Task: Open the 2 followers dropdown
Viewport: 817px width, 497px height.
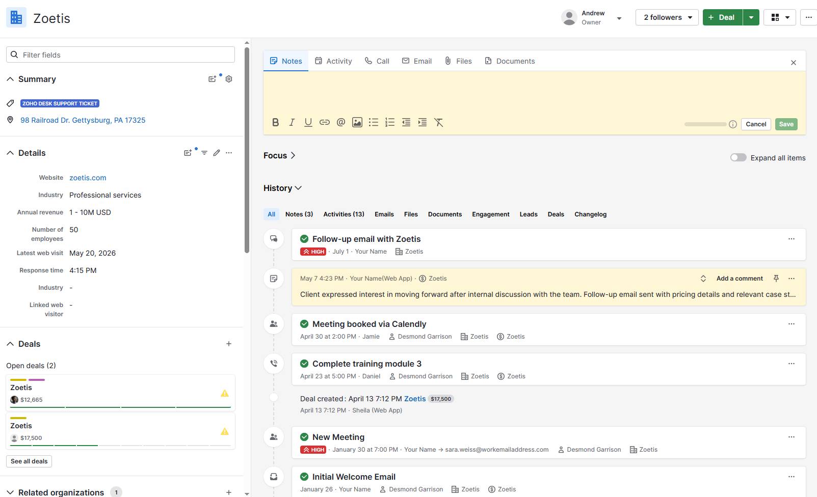Action: coord(667,17)
